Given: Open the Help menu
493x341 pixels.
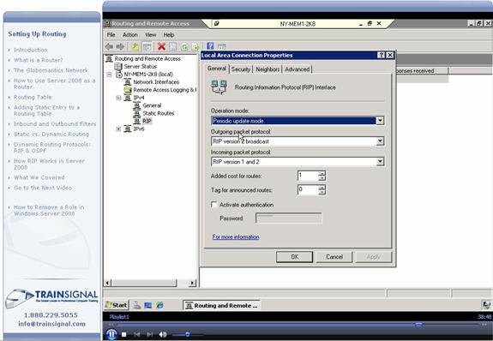Looking at the screenshot, I should 169,35.
